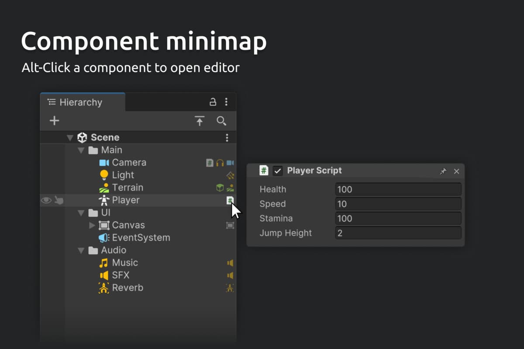
Task: Select the Hierarchy tab
Action: [x=81, y=103]
